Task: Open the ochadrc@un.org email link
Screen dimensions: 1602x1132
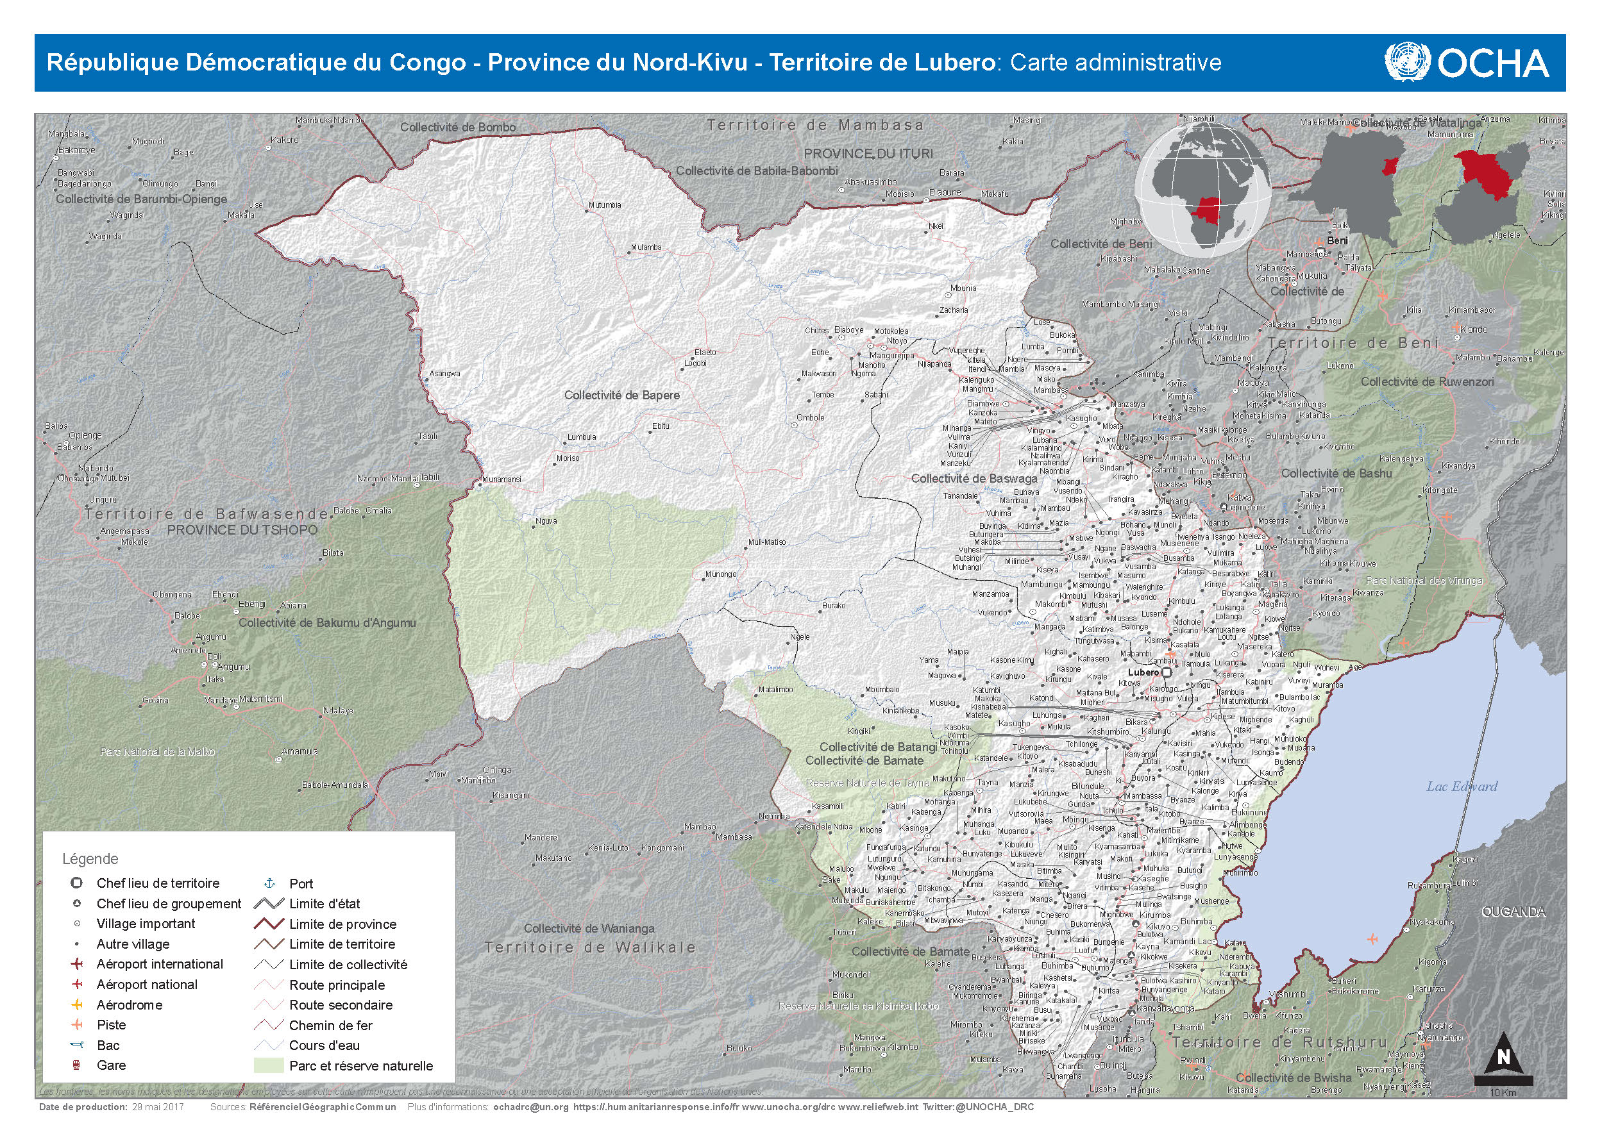Action: 530,1107
